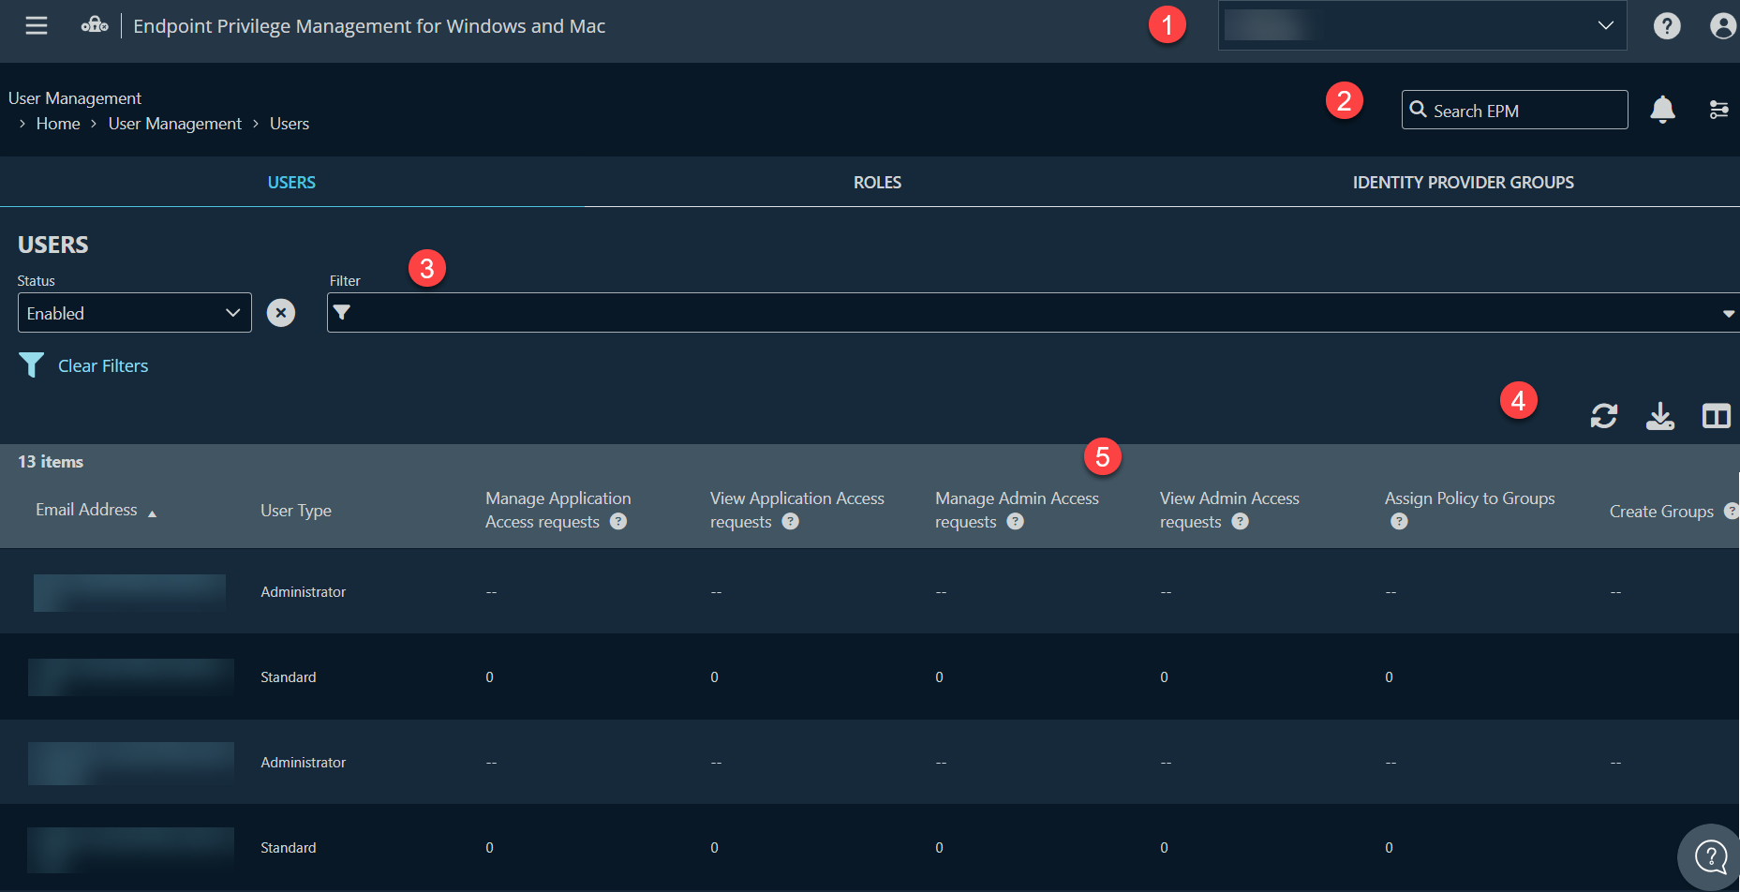Expand the Filter dropdown arrow
This screenshot has width=1740, height=892.
(1728, 314)
